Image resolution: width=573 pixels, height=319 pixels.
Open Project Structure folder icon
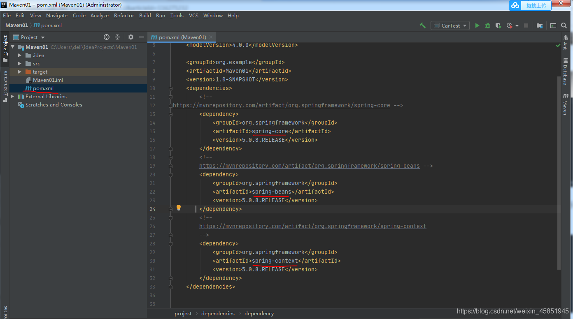[x=540, y=25]
